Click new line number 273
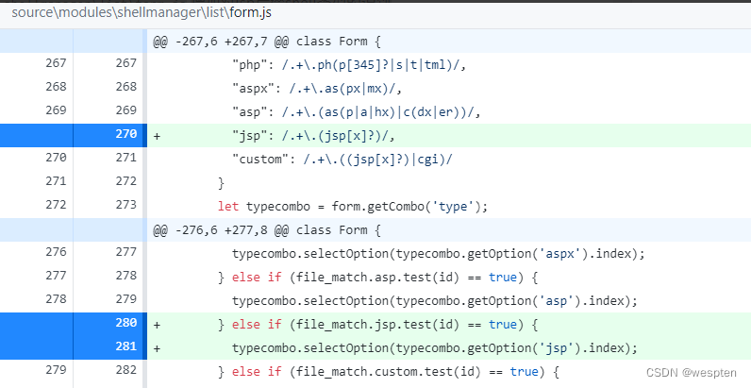Viewport: 751px width, 388px height. pyautogui.click(x=125, y=206)
